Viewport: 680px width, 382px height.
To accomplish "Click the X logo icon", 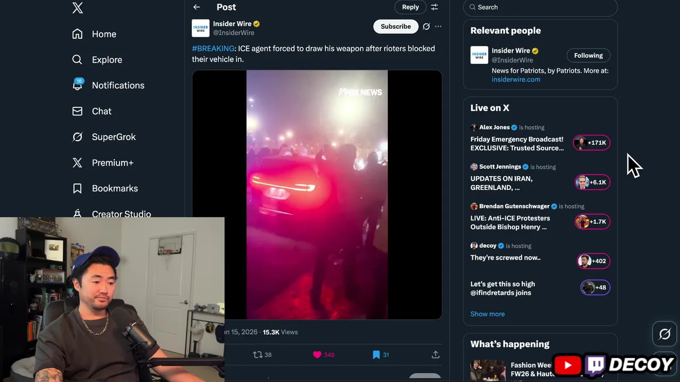I will pos(78,8).
